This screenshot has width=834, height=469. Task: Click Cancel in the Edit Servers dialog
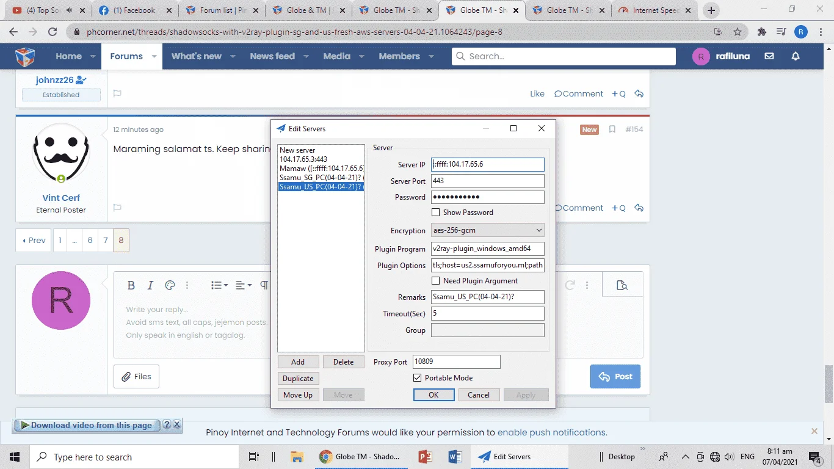[479, 395]
